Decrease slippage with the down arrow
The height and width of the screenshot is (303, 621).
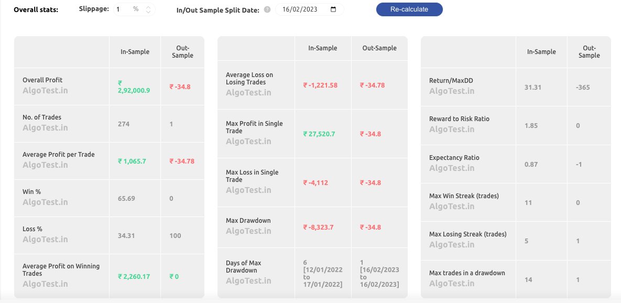point(148,12)
